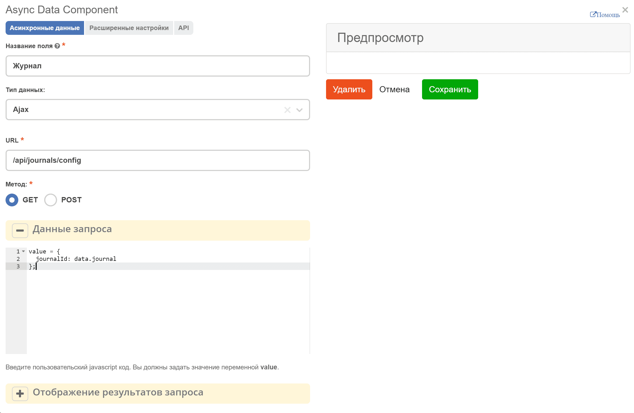Screen dimensions: 634x413
Task: Clear the Ajax data type selection
Action: click(x=287, y=110)
